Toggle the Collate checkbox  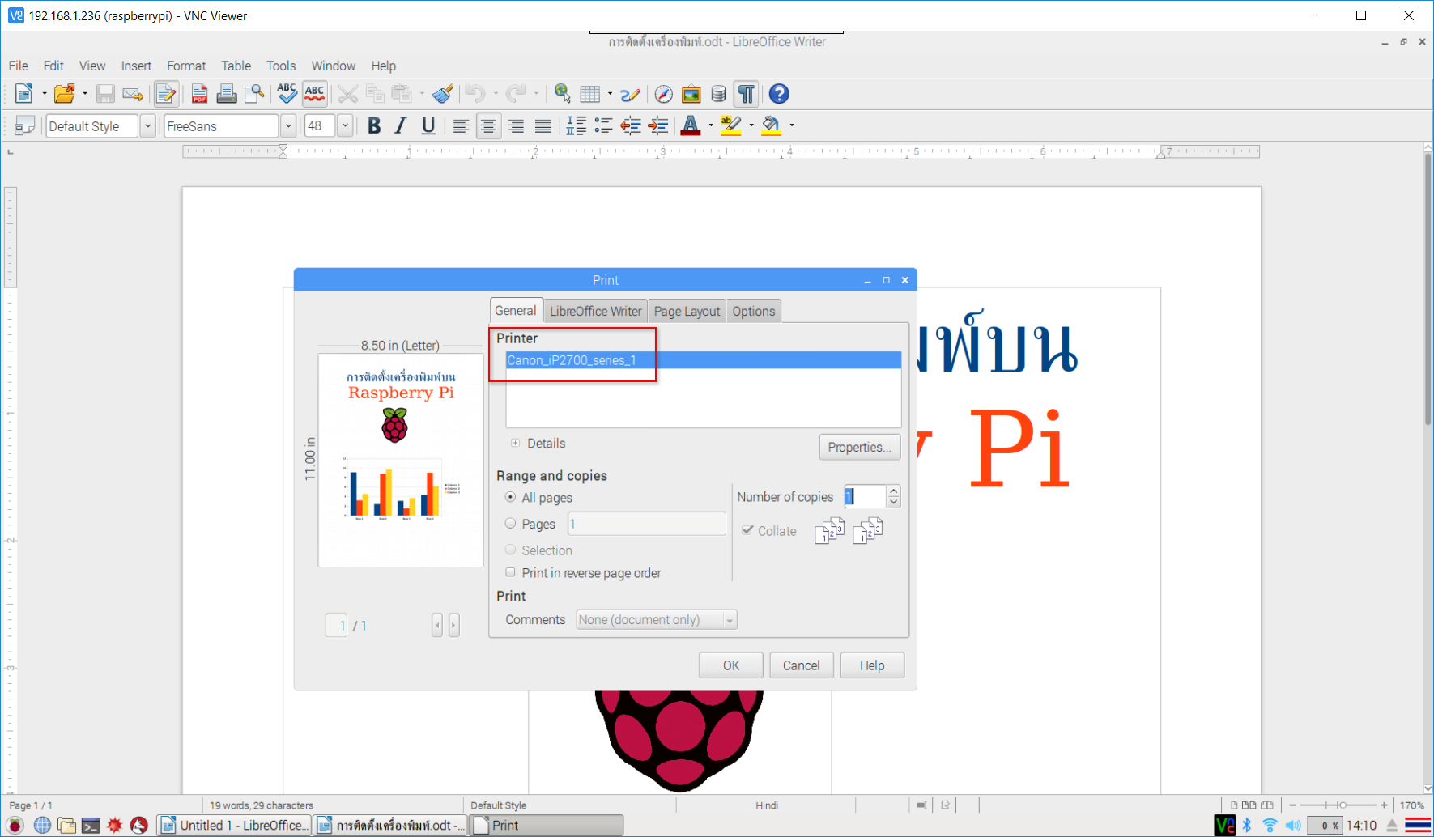[747, 530]
